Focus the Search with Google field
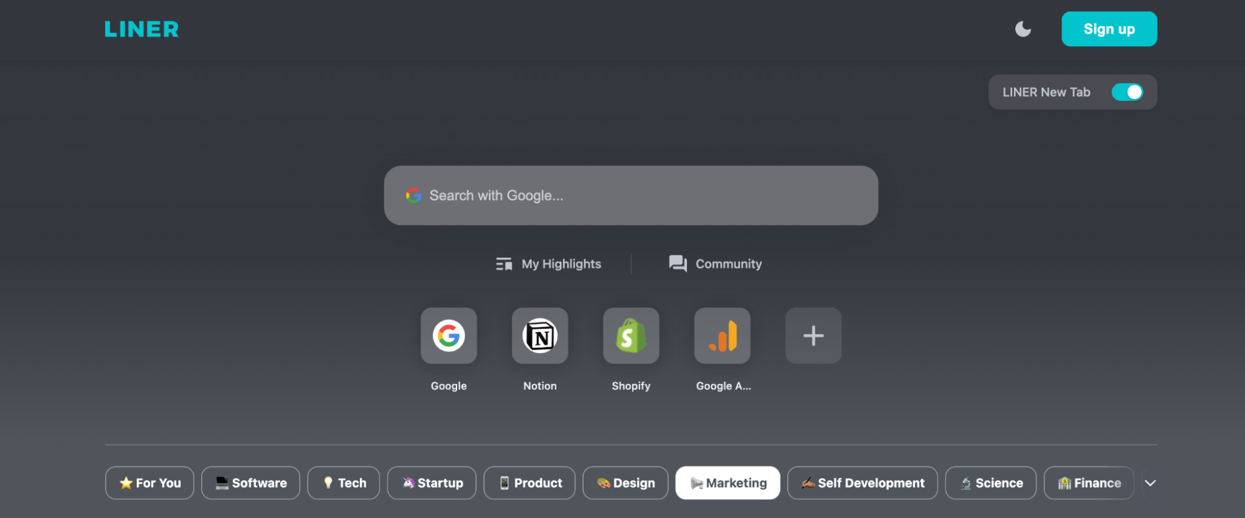The image size is (1245, 518). click(x=630, y=195)
